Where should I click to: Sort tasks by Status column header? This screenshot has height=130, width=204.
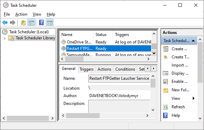click(x=103, y=35)
